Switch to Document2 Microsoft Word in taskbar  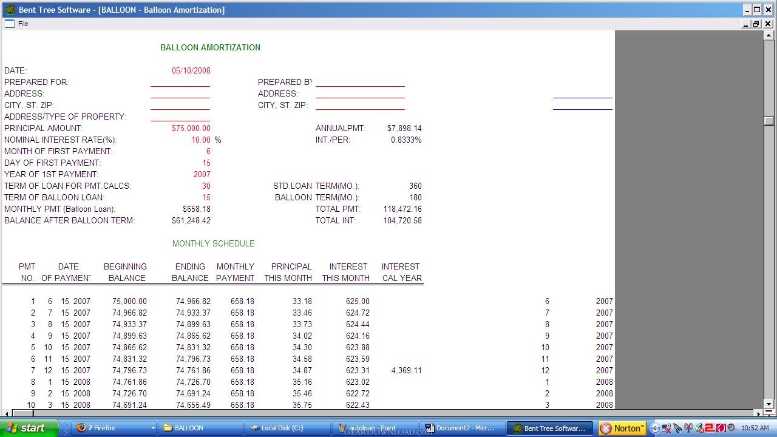click(463, 428)
